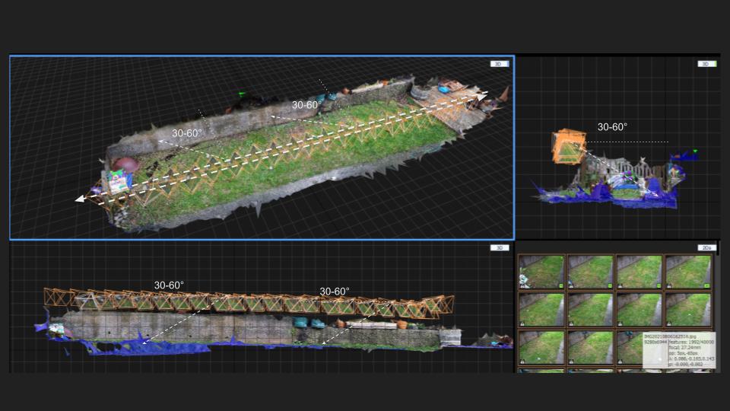730x411 pixels.
Task: Toggle the green badge on the third top-row thumbnail
Action: point(658,285)
